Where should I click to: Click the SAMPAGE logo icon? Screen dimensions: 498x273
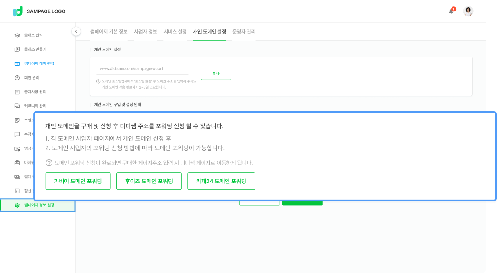[x=17, y=11]
